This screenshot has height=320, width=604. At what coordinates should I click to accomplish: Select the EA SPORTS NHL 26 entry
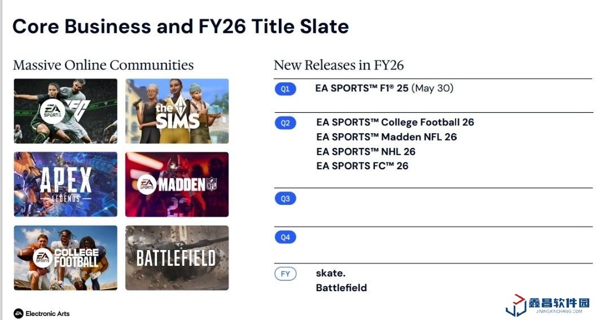coord(365,151)
